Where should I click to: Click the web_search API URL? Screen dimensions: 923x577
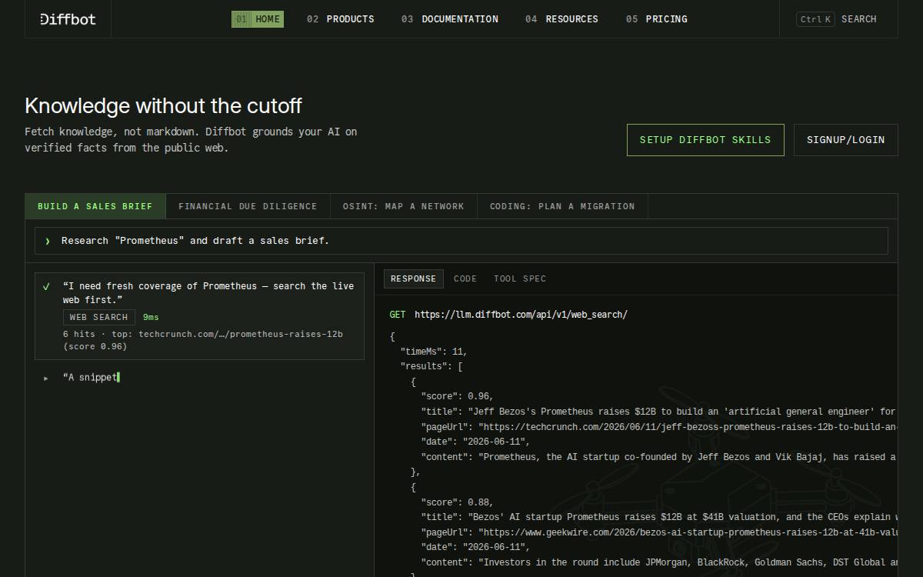point(521,315)
